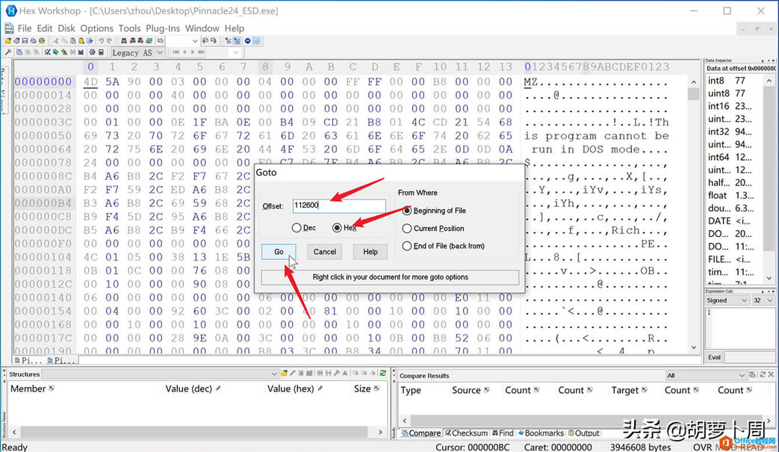Screen dimensions: 779x452
Task: Click the Open file toolbar icon
Action: pos(8,41)
